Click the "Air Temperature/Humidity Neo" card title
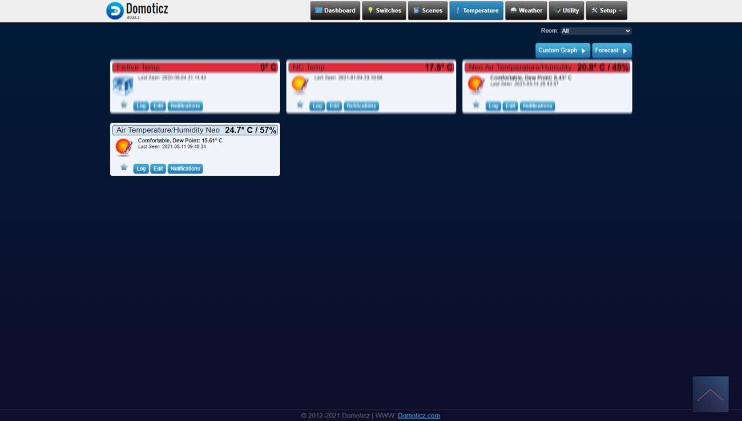Screen dimensions: 742x421 168,130
